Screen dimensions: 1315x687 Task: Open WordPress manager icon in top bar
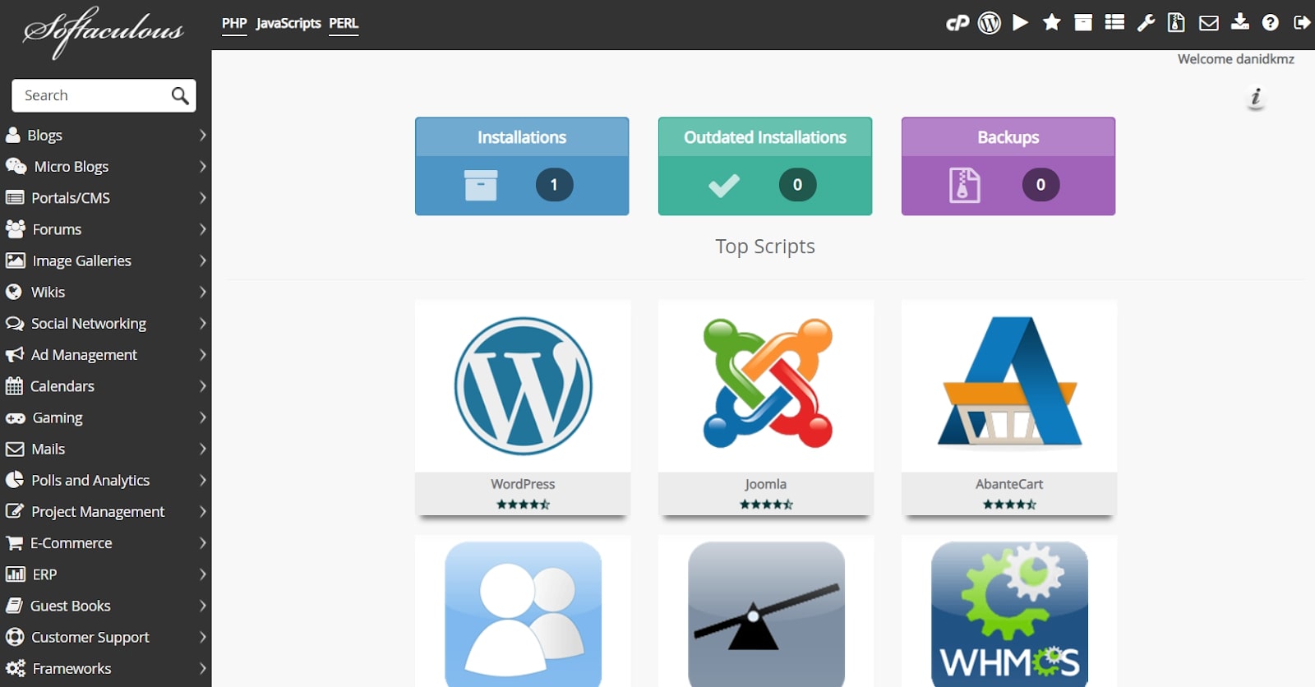990,23
